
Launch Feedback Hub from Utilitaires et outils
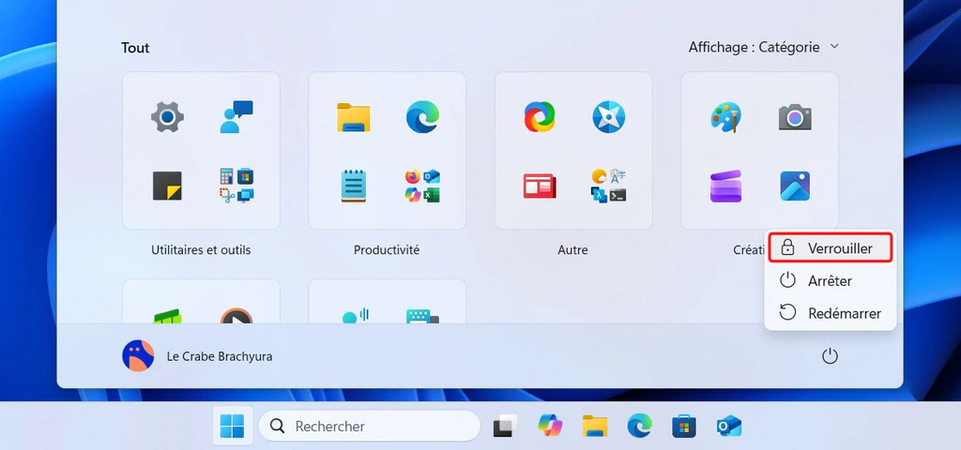click(x=236, y=117)
